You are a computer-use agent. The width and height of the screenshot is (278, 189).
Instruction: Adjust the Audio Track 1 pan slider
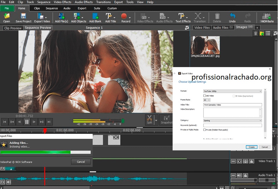point(267,180)
